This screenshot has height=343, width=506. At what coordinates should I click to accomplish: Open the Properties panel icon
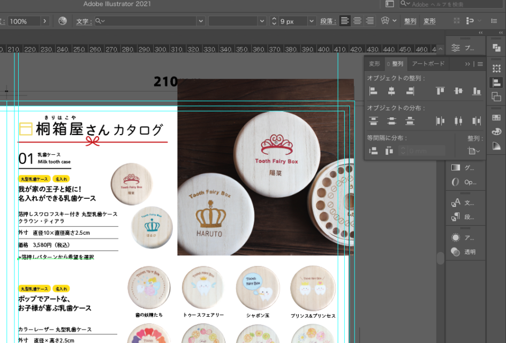(x=455, y=48)
